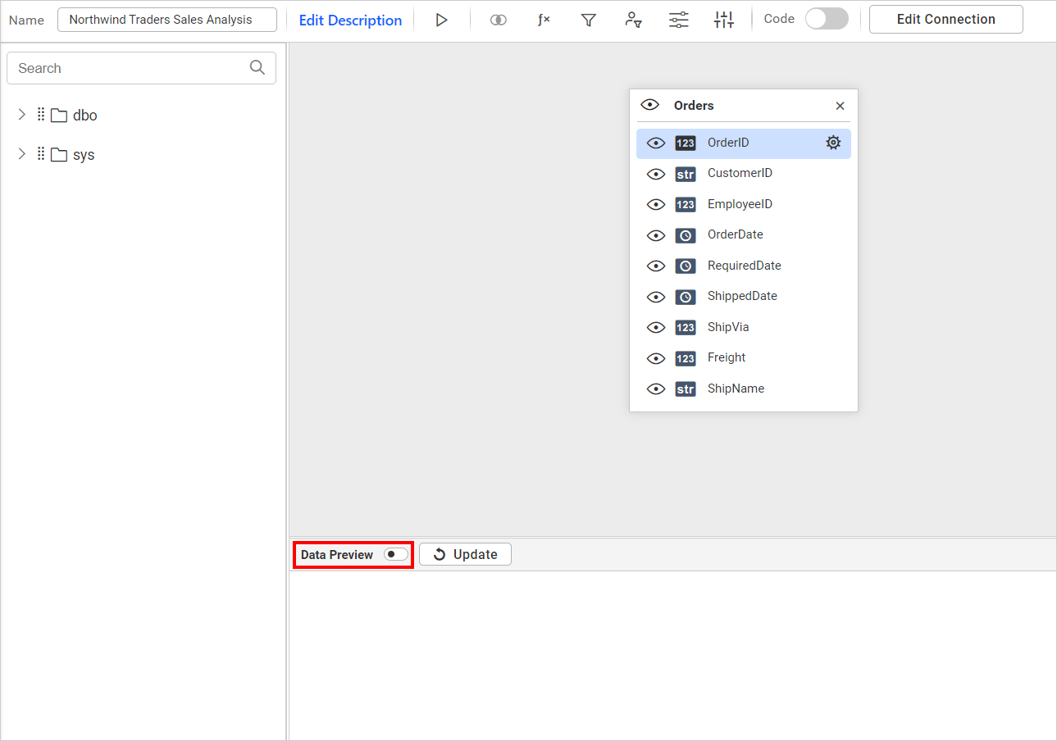1057x741 pixels.
Task: Click the filter funnel icon
Action: point(588,20)
